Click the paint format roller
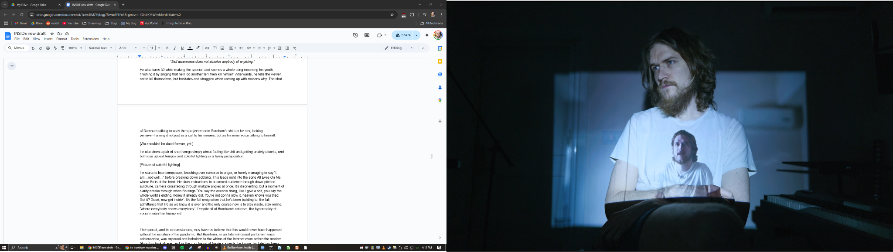Viewport: 893px width, 252px height. point(62,48)
